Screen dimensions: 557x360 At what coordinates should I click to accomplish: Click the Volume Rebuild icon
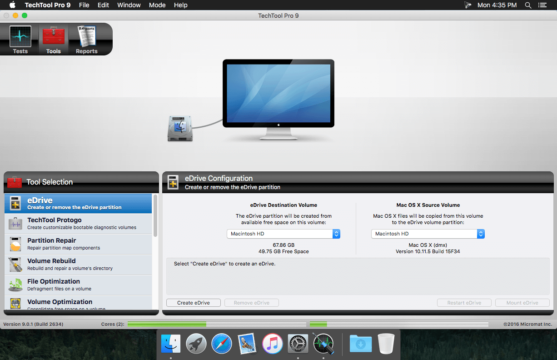(15, 265)
